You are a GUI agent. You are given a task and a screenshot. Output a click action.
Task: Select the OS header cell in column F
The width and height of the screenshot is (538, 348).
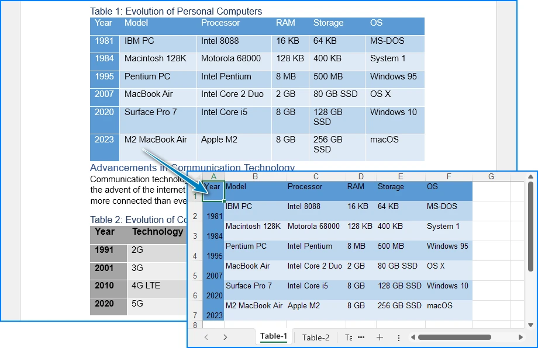point(448,187)
